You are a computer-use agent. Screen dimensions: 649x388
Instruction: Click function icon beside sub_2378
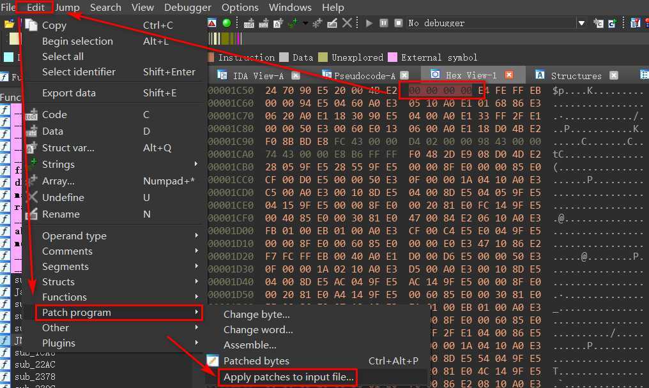(5, 377)
